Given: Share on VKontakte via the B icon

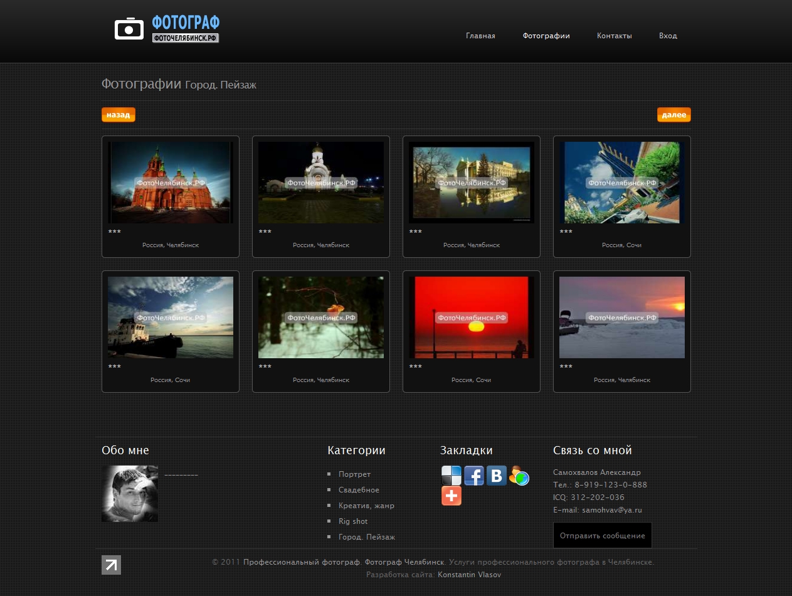Looking at the screenshot, I should tap(497, 476).
